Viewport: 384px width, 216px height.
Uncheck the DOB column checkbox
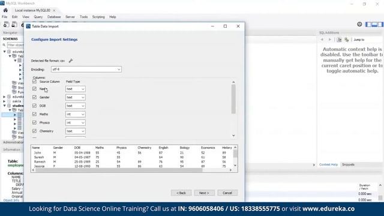(34, 106)
